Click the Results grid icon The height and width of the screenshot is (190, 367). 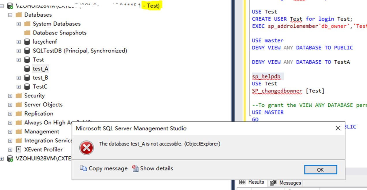point(243,182)
